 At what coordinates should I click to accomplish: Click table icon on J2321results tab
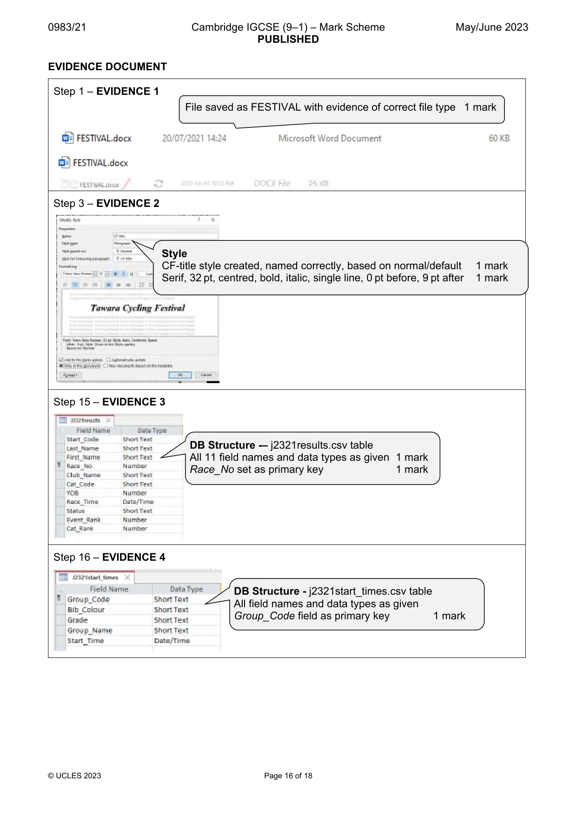(63, 420)
